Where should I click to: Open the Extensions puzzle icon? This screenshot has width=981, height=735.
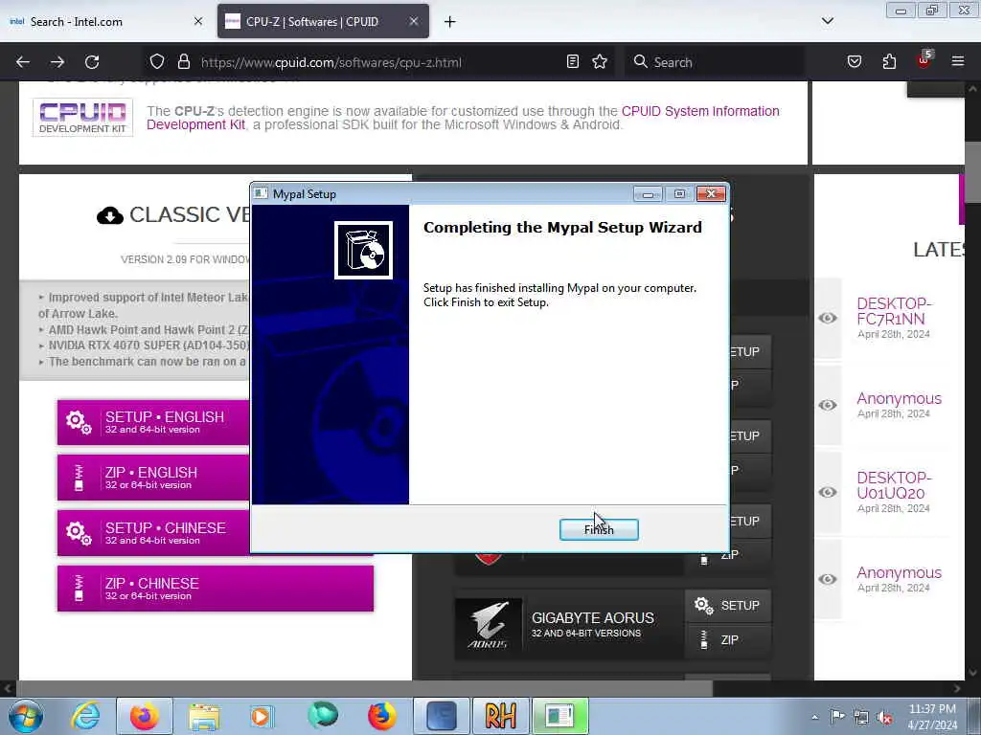[889, 61]
